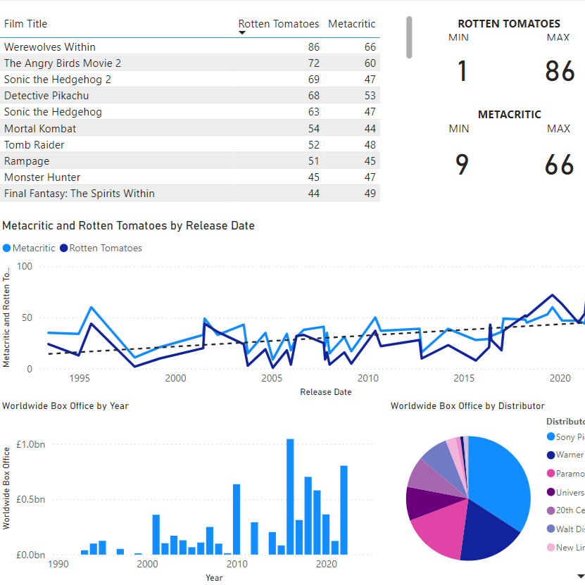Select the Detective Pikachu row in table
Screen dimensions: 585x585
(x=46, y=96)
